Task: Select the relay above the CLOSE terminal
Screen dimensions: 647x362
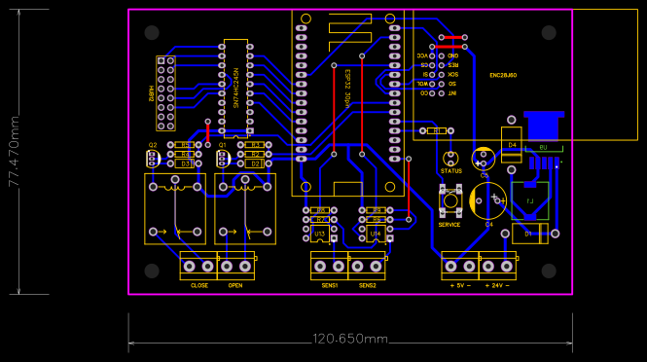Action: [x=175, y=209]
